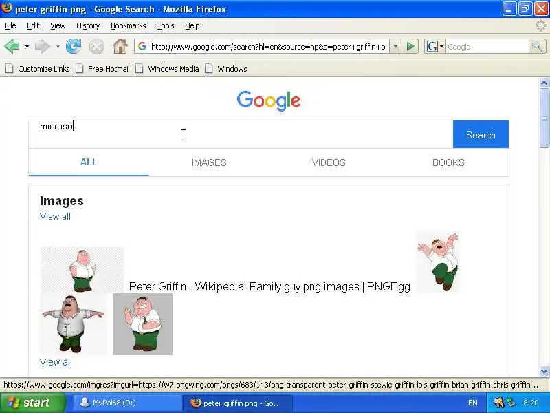Click the blue Search button
The width and height of the screenshot is (550, 413).
(481, 134)
